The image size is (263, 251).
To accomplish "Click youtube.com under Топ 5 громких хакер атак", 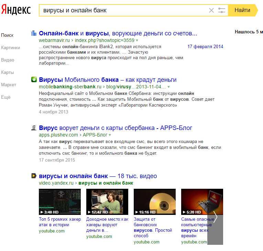I will click(x=52, y=231).
